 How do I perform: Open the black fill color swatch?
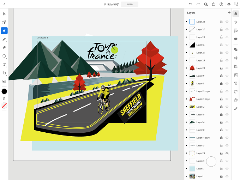pyautogui.click(x=4, y=91)
